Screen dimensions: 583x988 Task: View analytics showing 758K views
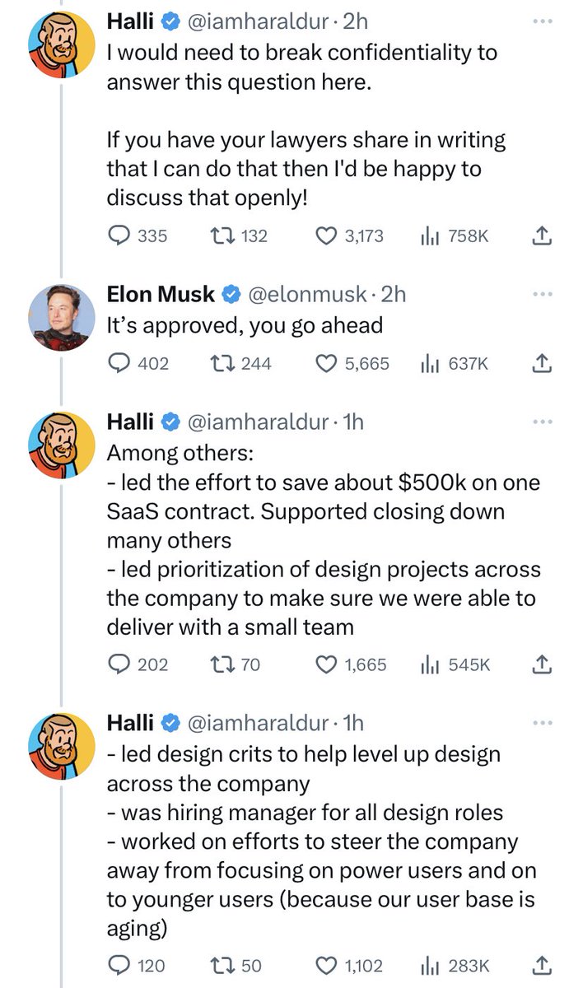(x=455, y=235)
